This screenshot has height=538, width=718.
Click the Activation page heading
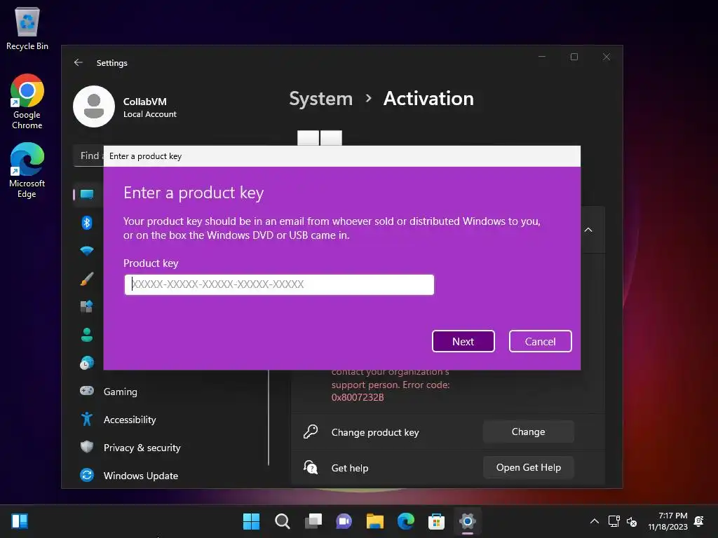[428, 99]
